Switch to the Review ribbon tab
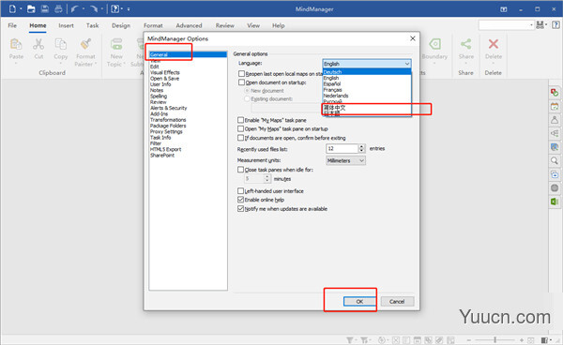563x345 pixels. [225, 25]
